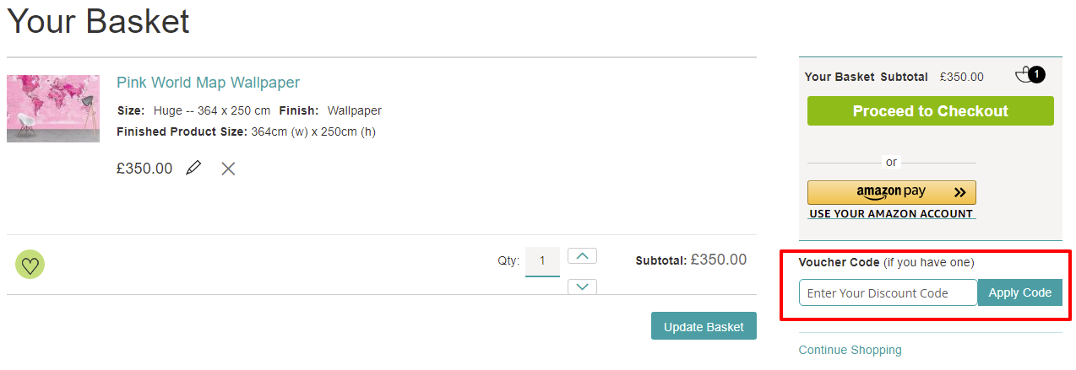This screenshot has height=370, width=1076.
Task: Click the green heart wishlist icon
Action: pyautogui.click(x=30, y=265)
